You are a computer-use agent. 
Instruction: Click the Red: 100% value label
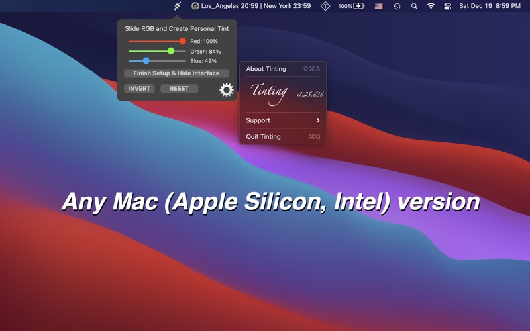pos(204,41)
